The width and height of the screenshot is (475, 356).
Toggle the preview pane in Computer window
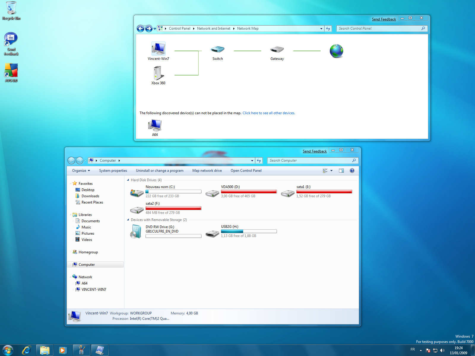click(x=341, y=171)
